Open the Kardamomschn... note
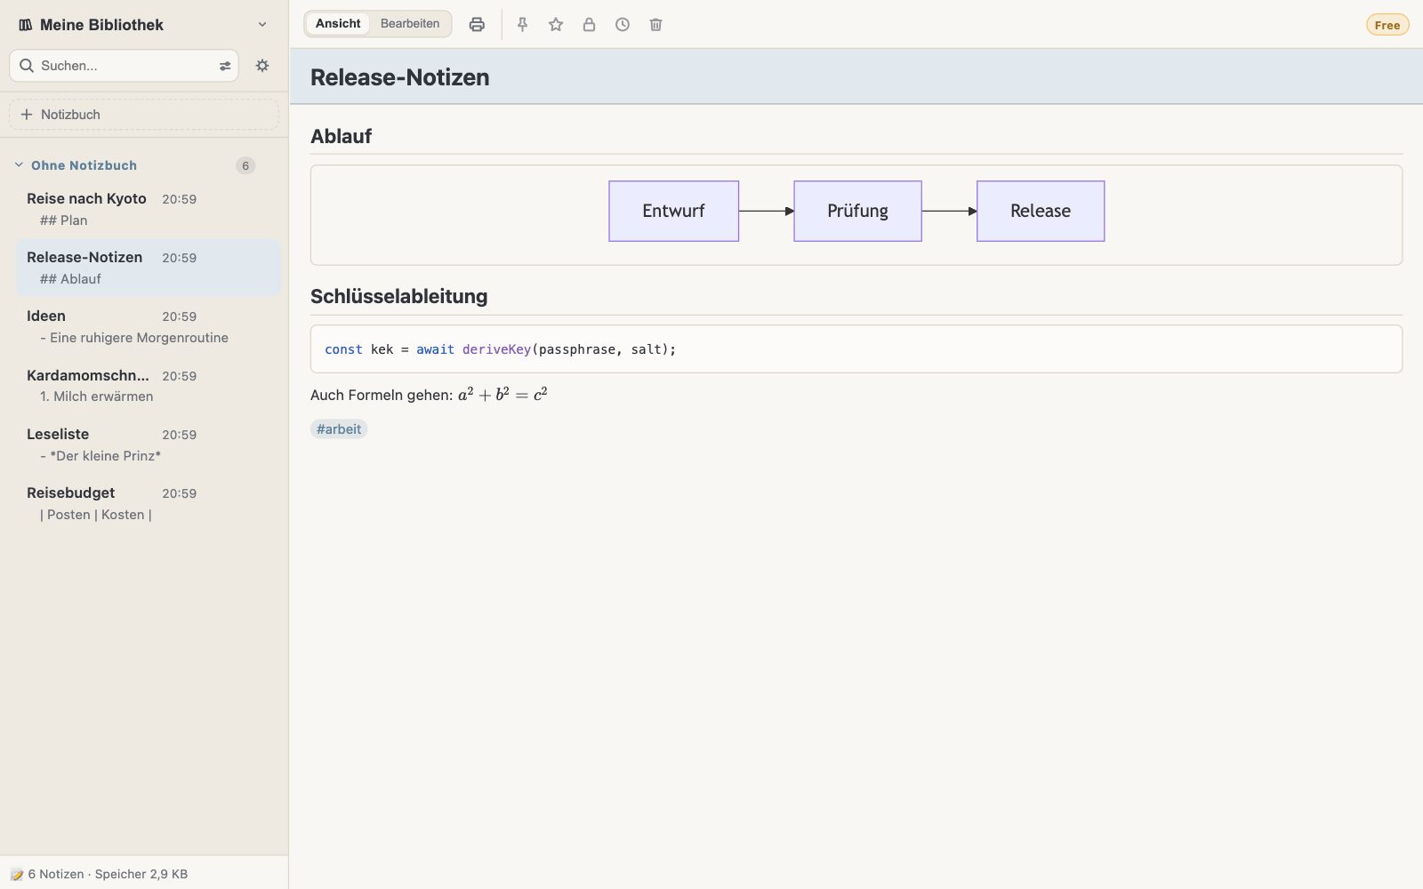Image resolution: width=1423 pixels, height=889 pixels. coord(149,386)
